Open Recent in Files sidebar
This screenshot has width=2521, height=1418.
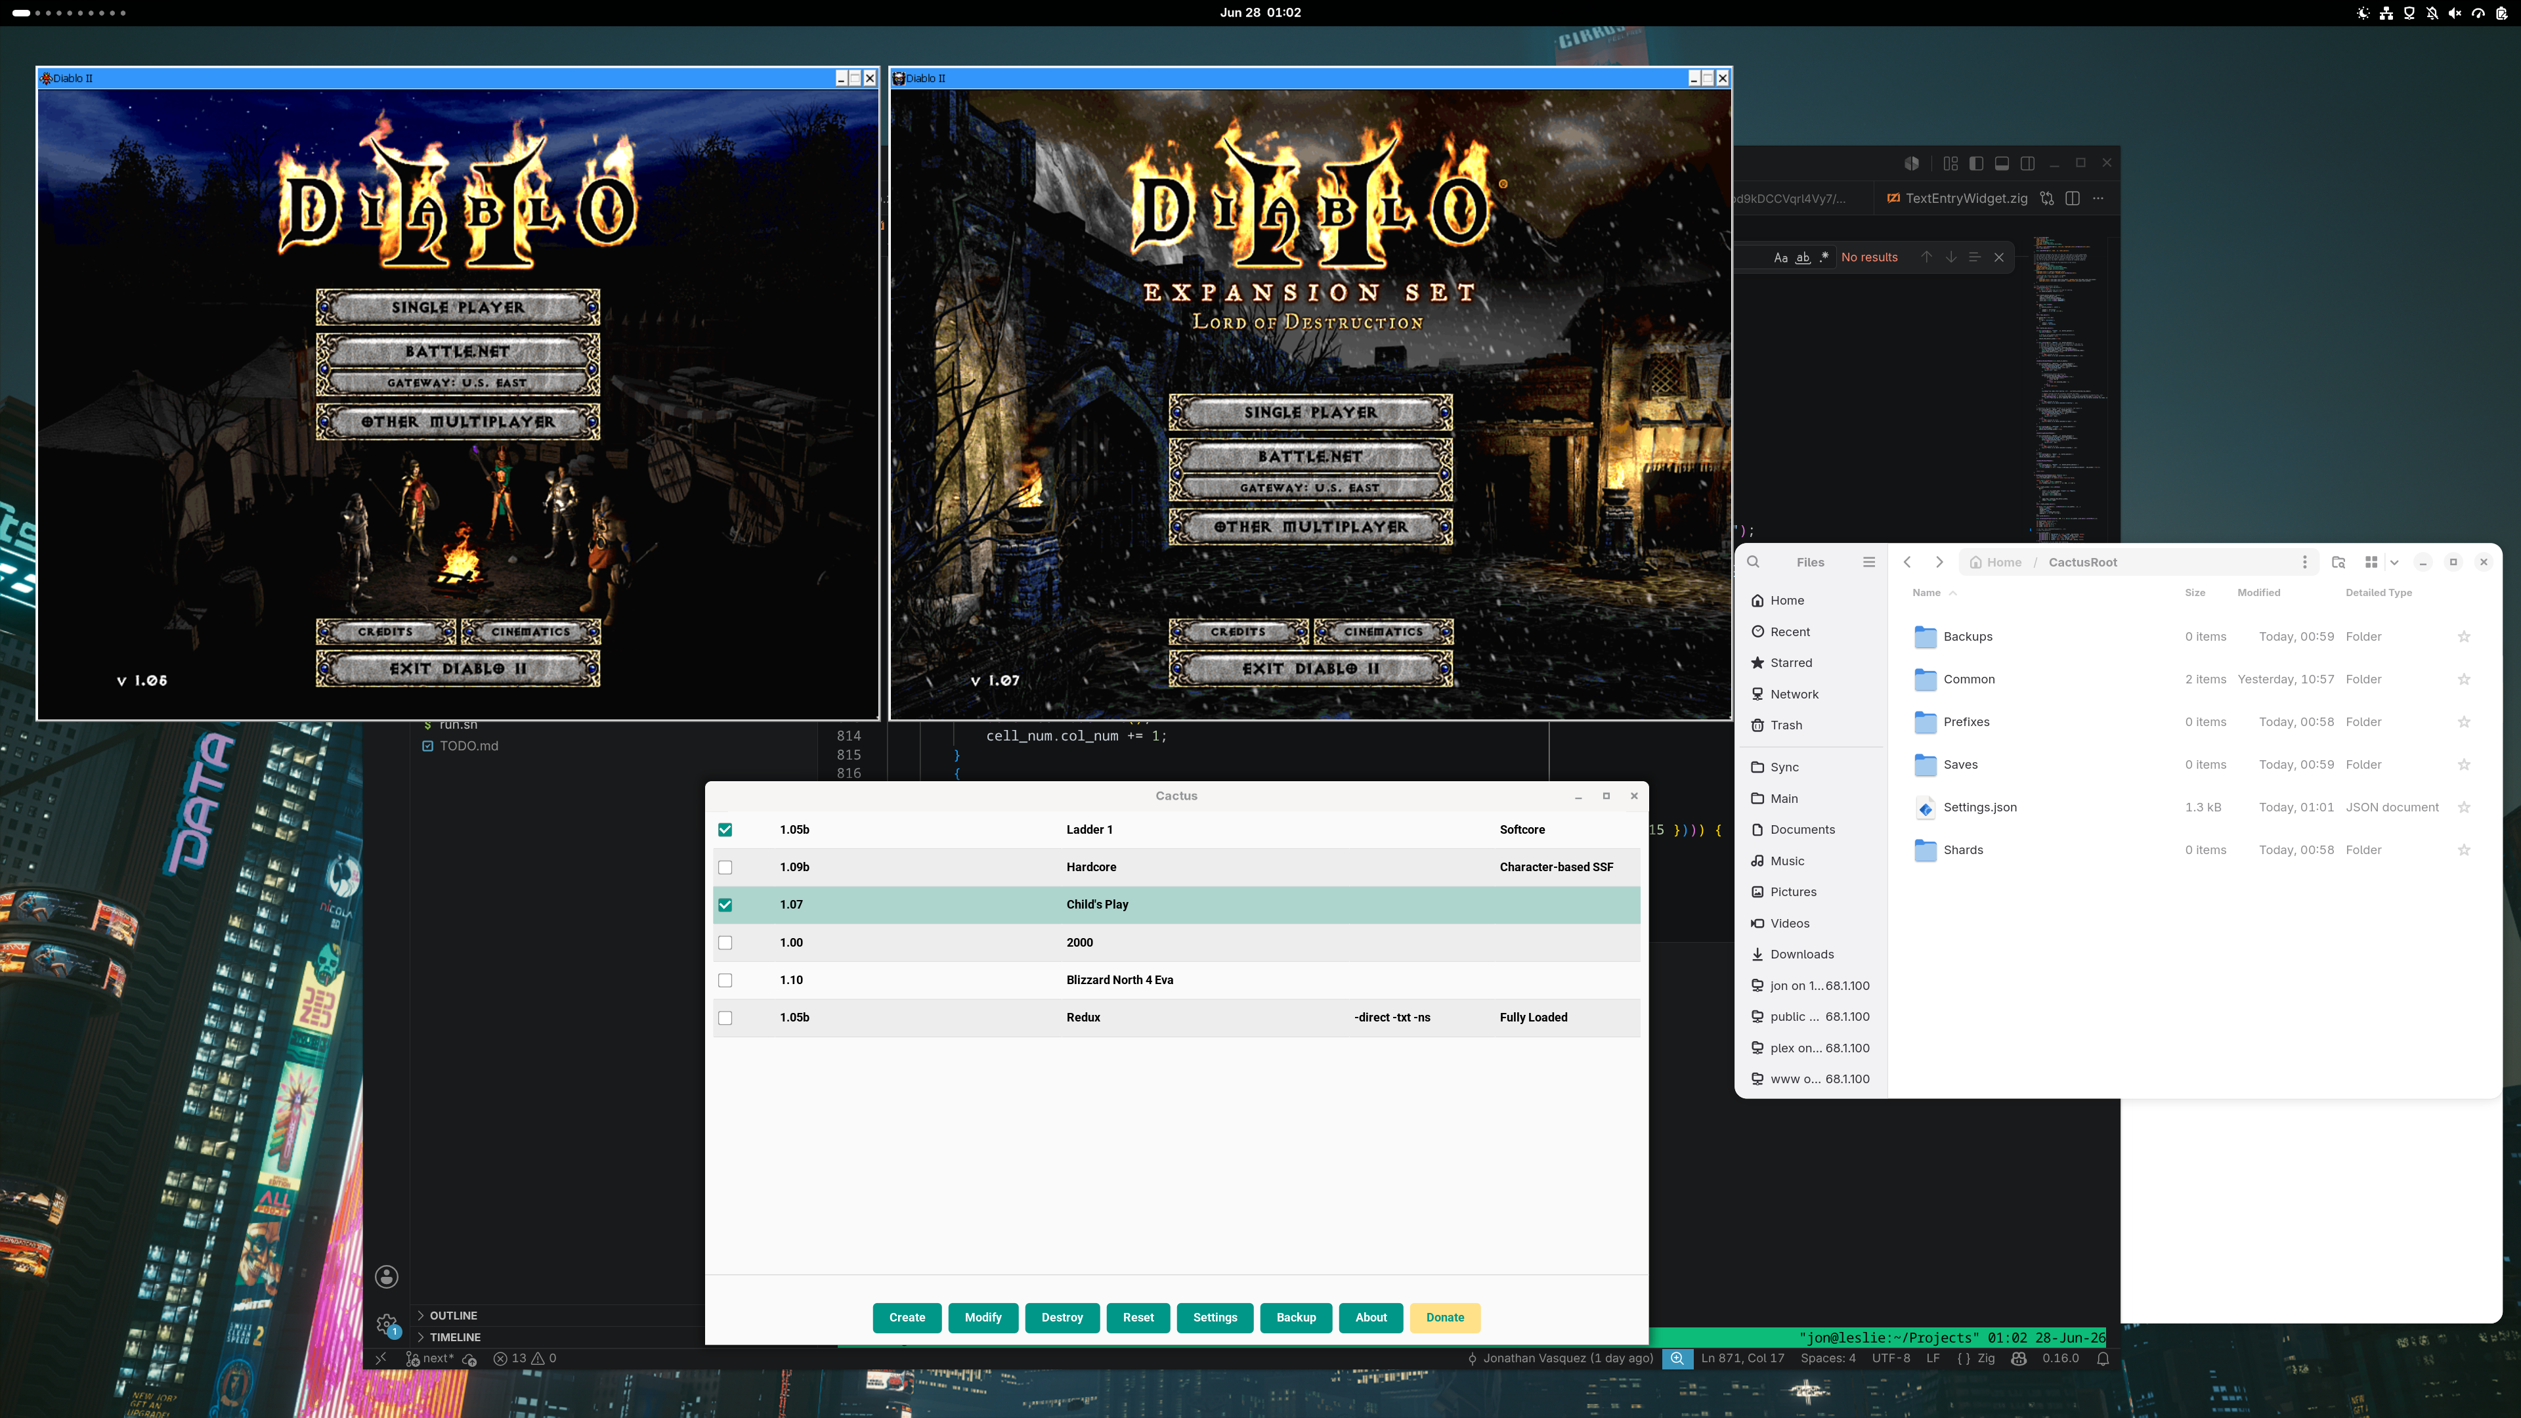1811,632
